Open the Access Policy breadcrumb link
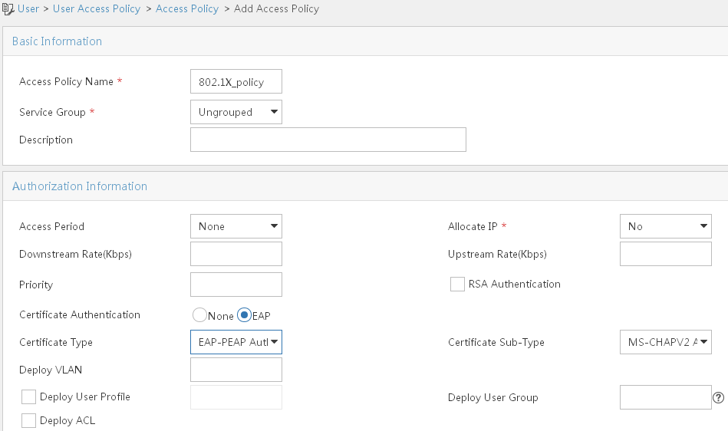The image size is (728, 431). pos(187,8)
